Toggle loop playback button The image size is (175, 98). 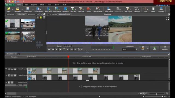(x=64, y=49)
